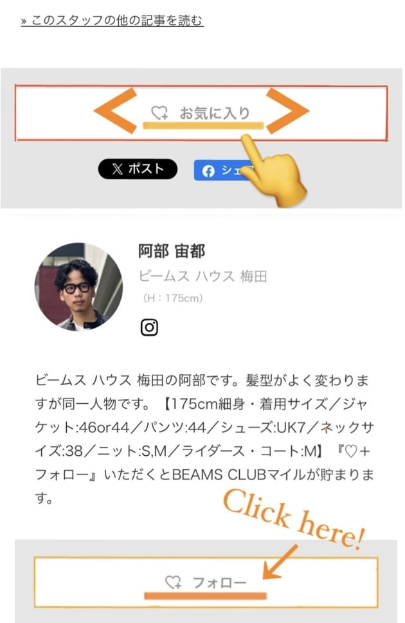
Task: Click the shop name ビームス ハウス 梅田
Action: click(x=203, y=276)
